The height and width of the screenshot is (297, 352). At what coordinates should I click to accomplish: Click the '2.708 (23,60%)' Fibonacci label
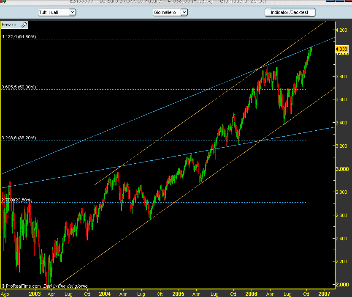click(x=17, y=200)
